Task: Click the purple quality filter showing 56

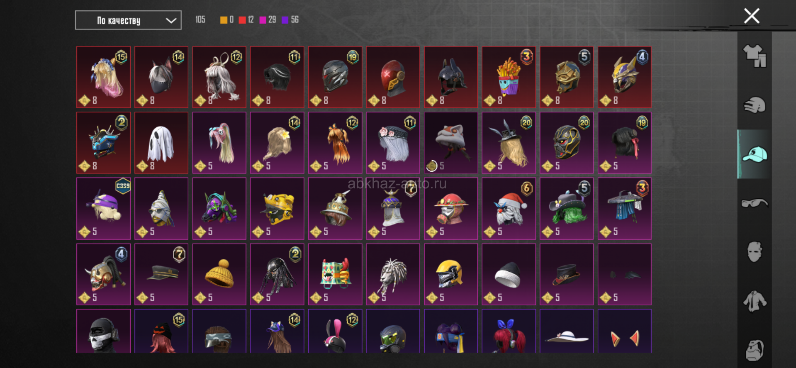Action: 290,20
